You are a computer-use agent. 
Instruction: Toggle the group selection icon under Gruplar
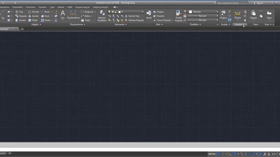point(230,20)
